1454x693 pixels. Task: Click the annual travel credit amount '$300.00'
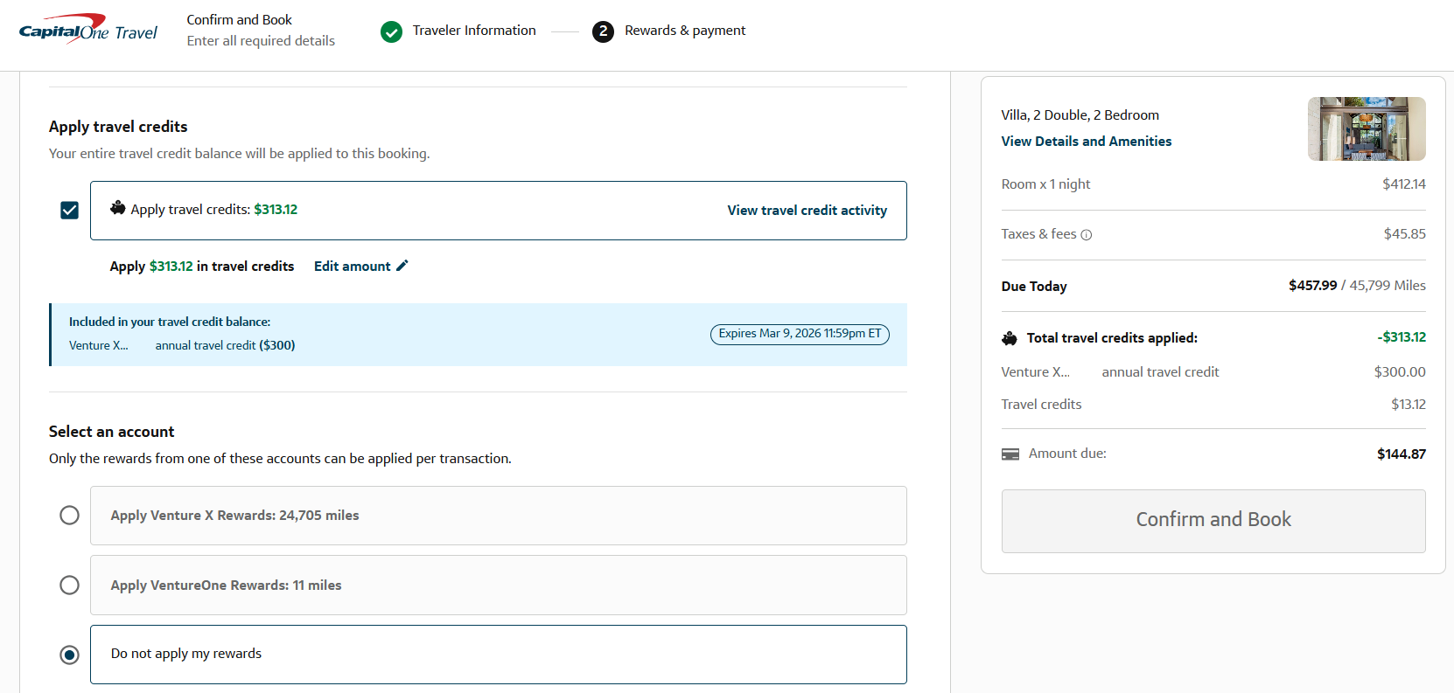pos(1400,372)
